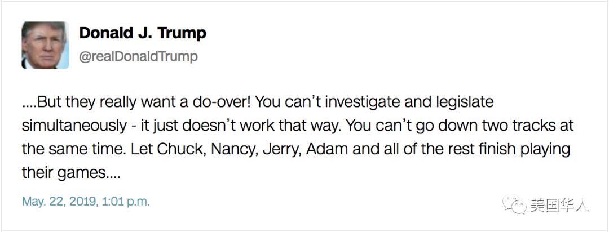This screenshot has width=609, height=232.
Task: Open the Donald J. Trump display name
Action: coord(143,33)
